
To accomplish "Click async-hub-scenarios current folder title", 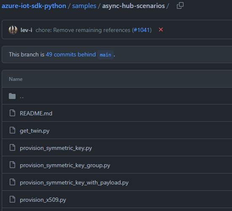I will click(133, 6).
